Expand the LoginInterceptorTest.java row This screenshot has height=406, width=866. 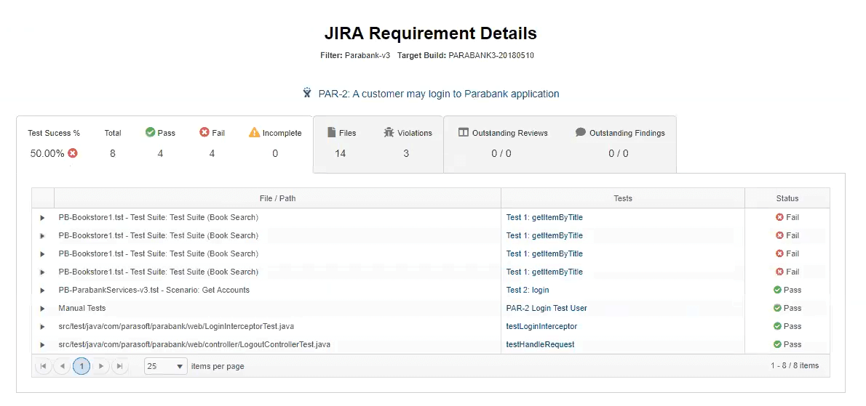pyautogui.click(x=42, y=327)
